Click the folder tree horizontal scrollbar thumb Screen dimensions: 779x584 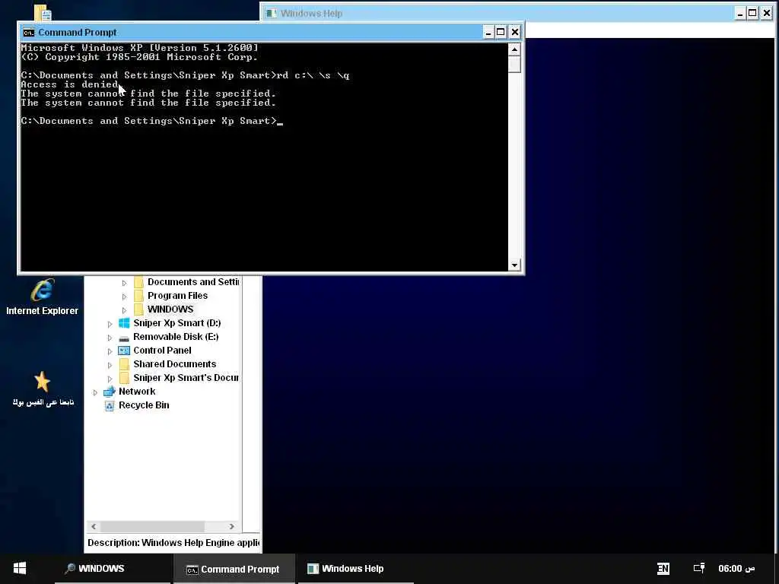pos(152,526)
